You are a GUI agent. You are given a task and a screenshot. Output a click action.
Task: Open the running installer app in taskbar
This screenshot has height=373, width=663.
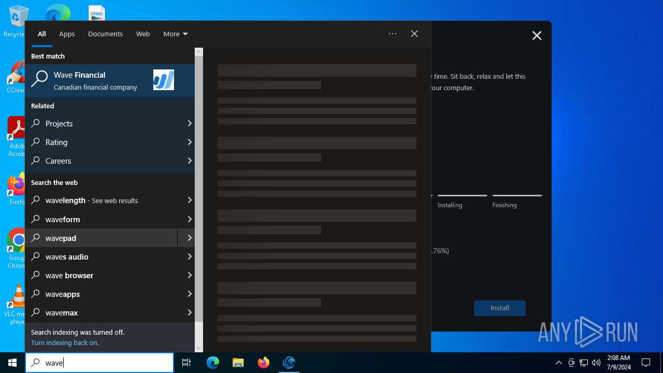[x=289, y=363]
